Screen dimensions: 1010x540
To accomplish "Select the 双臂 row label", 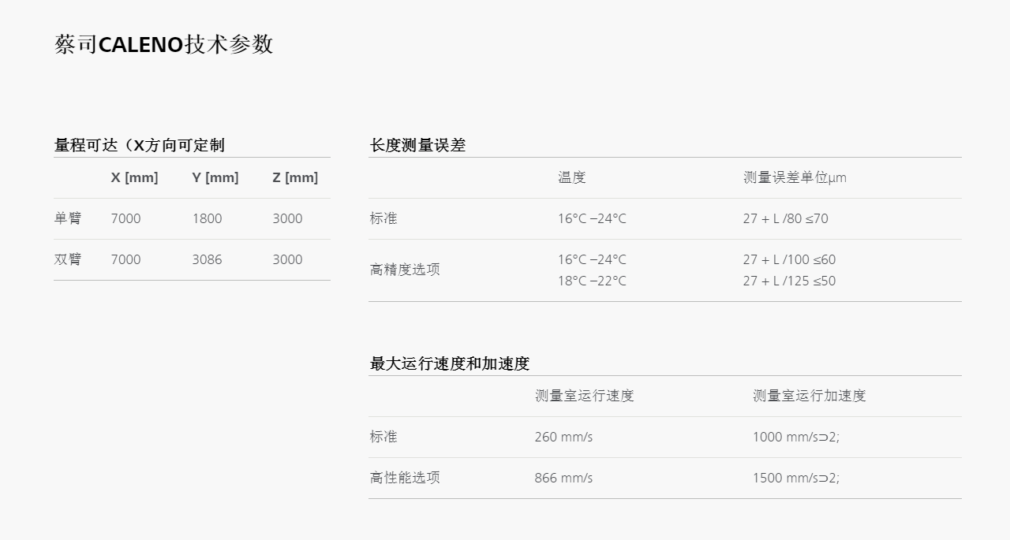I will coord(68,259).
